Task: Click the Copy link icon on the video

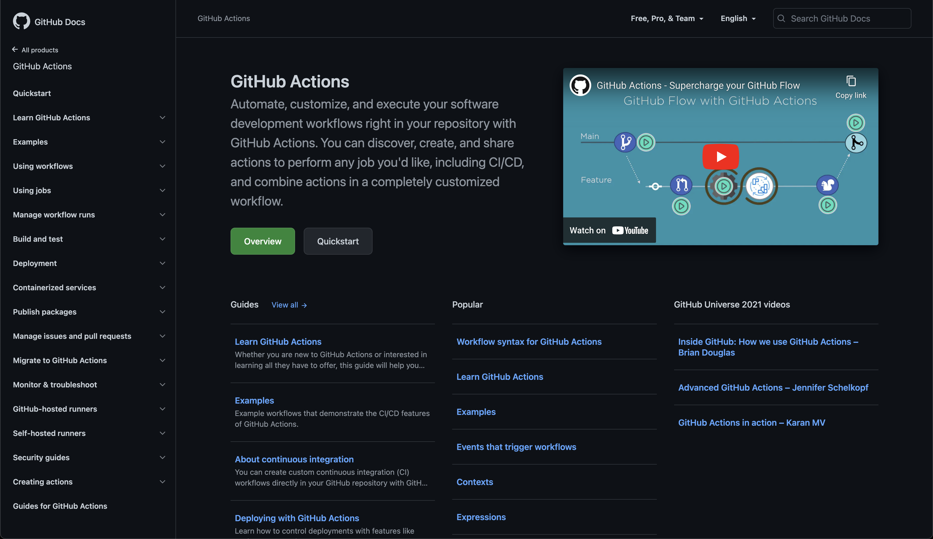Action: (x=851, y=81)
